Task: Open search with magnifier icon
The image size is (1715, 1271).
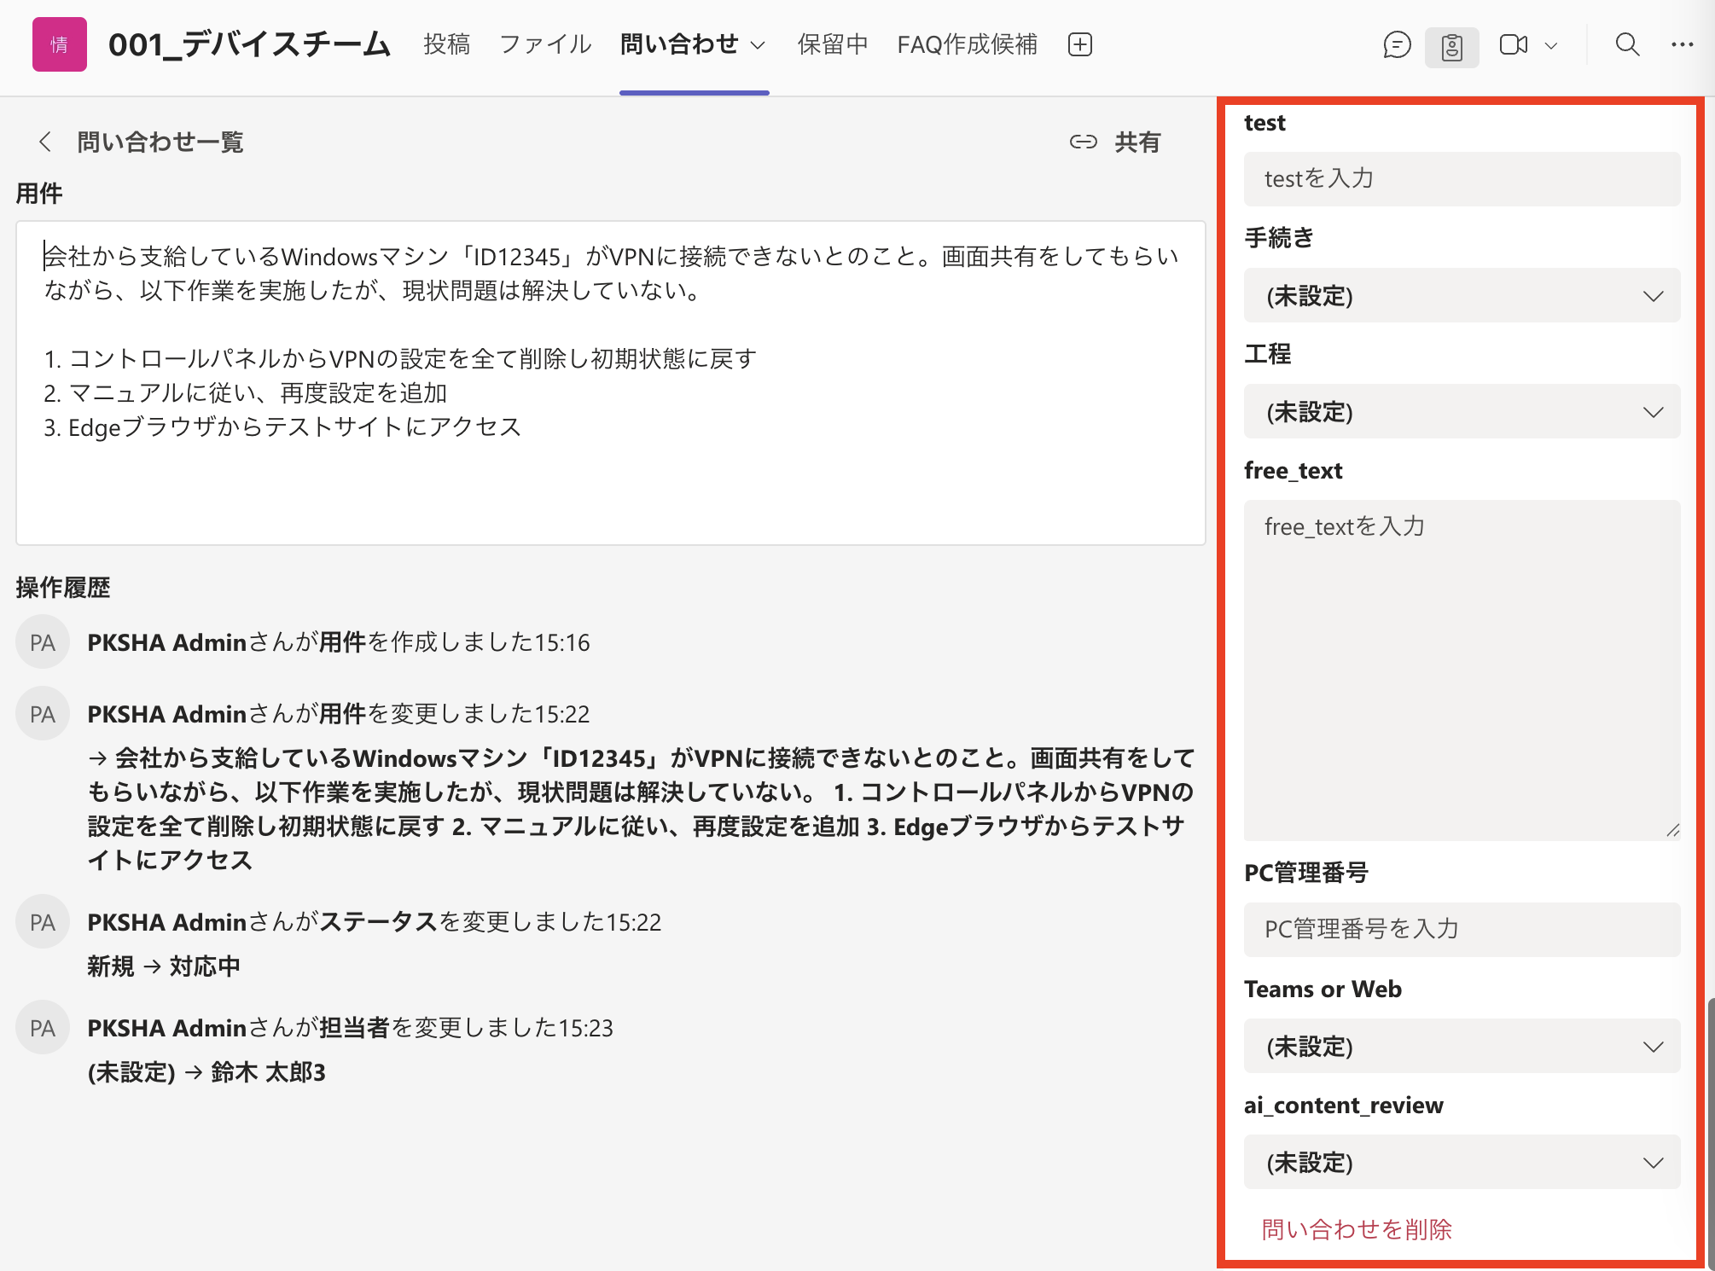Action: pyautogui.click(x=1627, y=44)
